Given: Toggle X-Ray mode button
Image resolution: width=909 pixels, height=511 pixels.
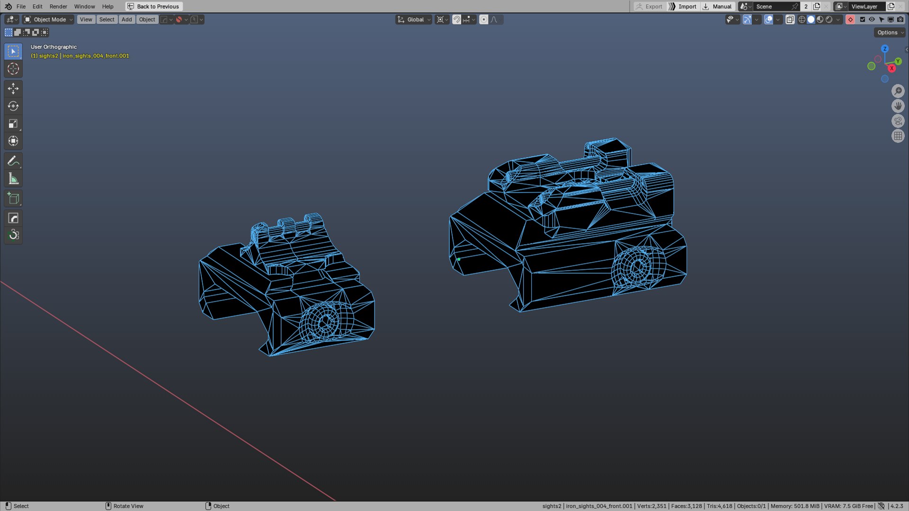Looking at the screenshot, I should pyautogui.click(x=790, y=19).
